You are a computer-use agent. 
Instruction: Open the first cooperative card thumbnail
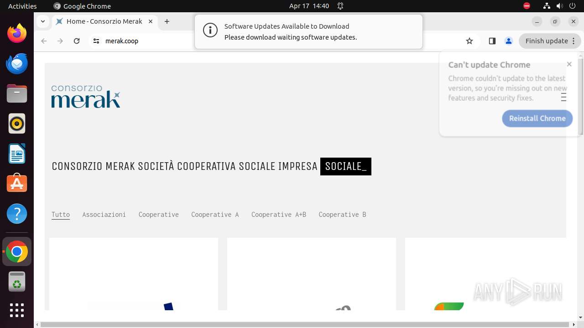click(x=134, y=274)
